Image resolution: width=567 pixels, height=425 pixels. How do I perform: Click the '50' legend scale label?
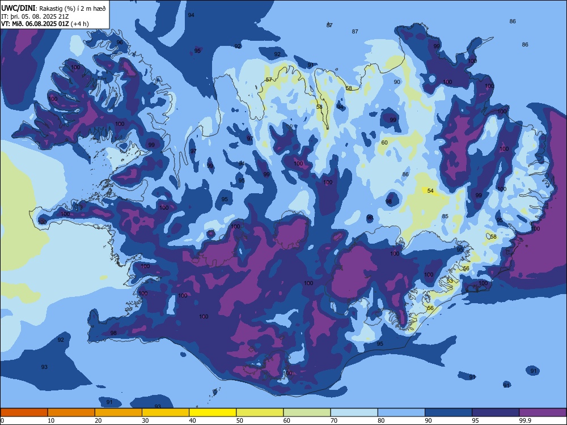click(240, 420)
